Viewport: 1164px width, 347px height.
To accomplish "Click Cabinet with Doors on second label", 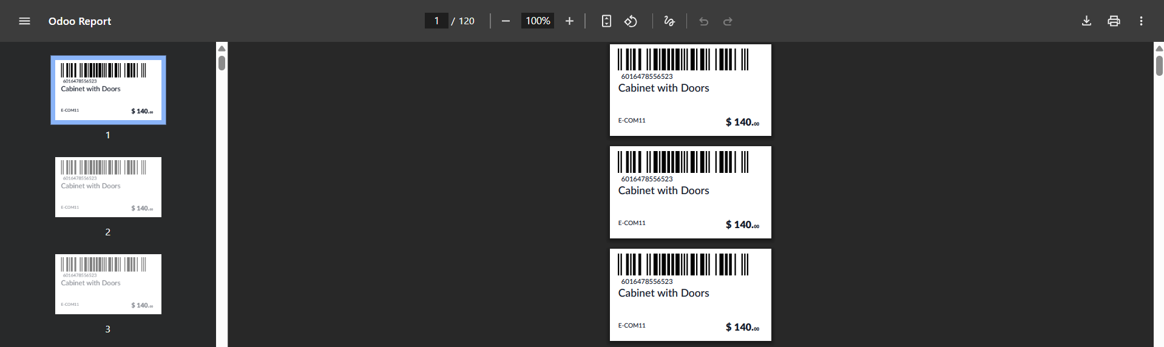I will tap(663, 190).
